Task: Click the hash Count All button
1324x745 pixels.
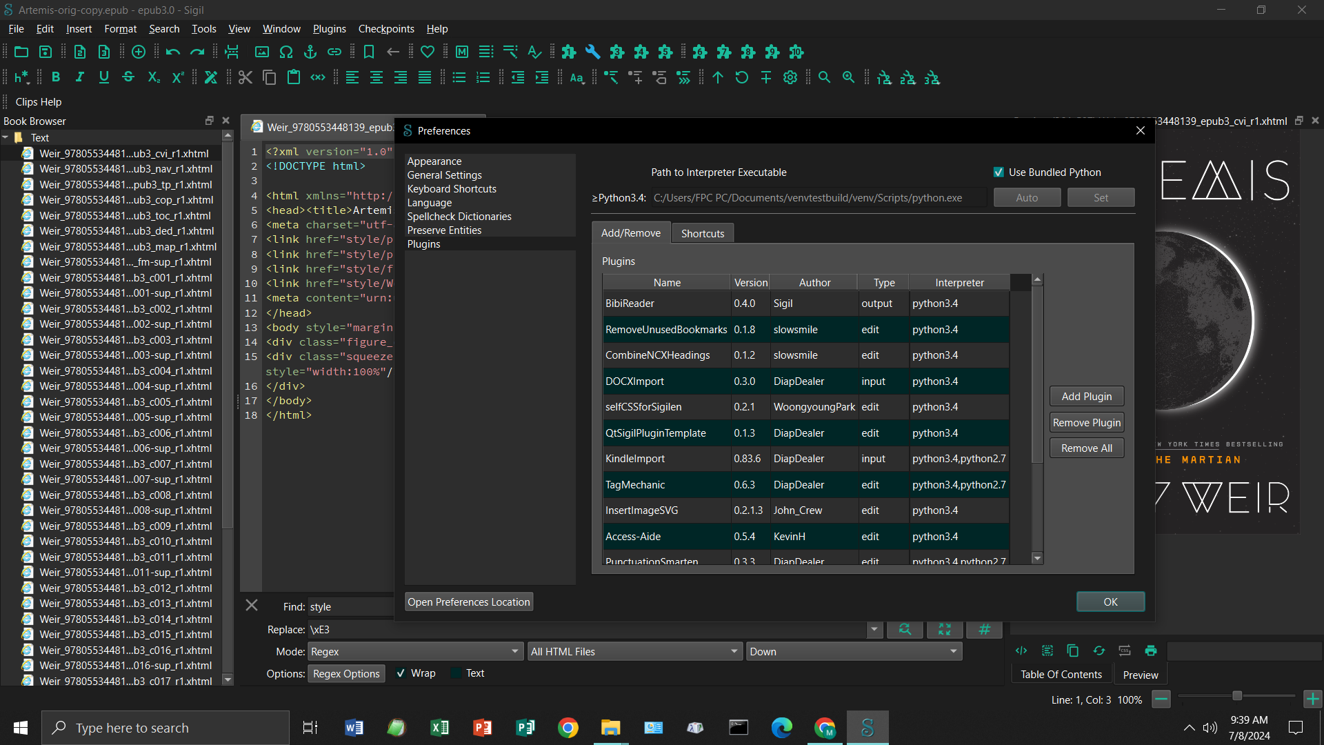Action: (x=984, y=629)
